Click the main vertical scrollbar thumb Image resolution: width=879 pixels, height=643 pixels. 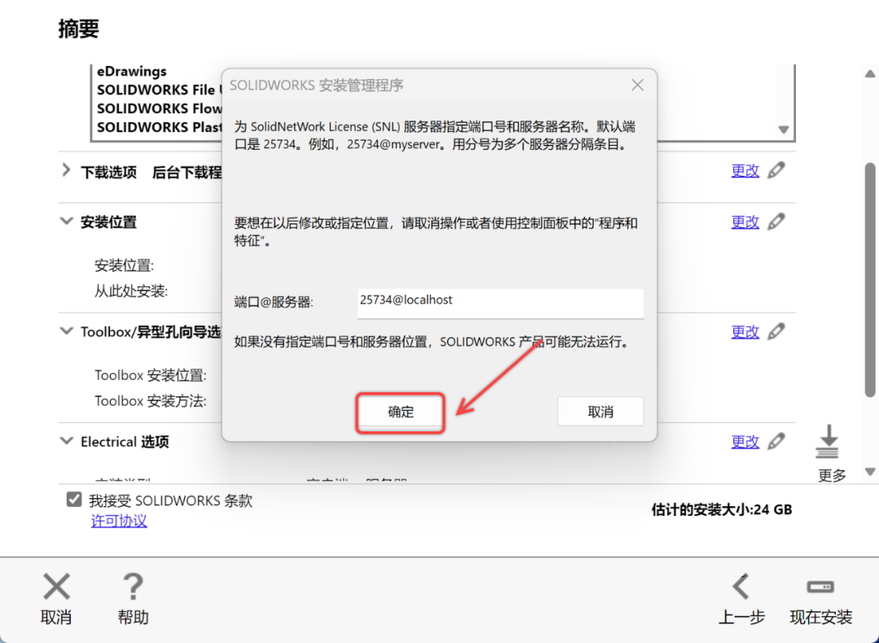[870, 280]
